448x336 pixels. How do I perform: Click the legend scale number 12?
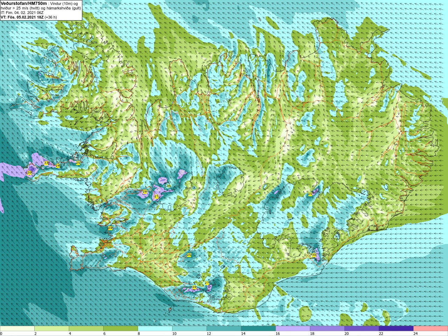(209, 334)
